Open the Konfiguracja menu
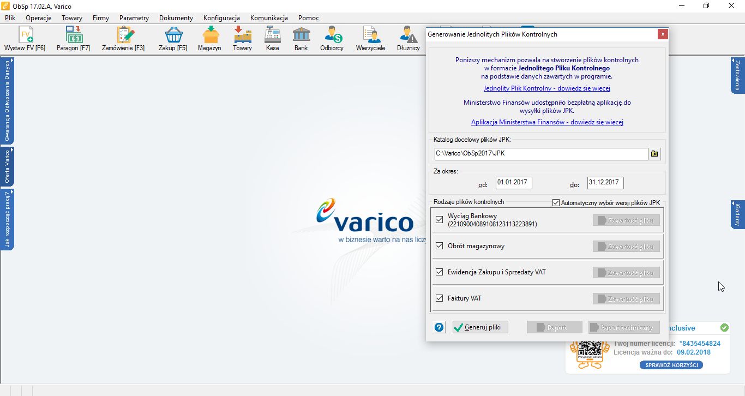Image resolution: width=745 pixels, height=396 pixels. click(x=221, y=18)
